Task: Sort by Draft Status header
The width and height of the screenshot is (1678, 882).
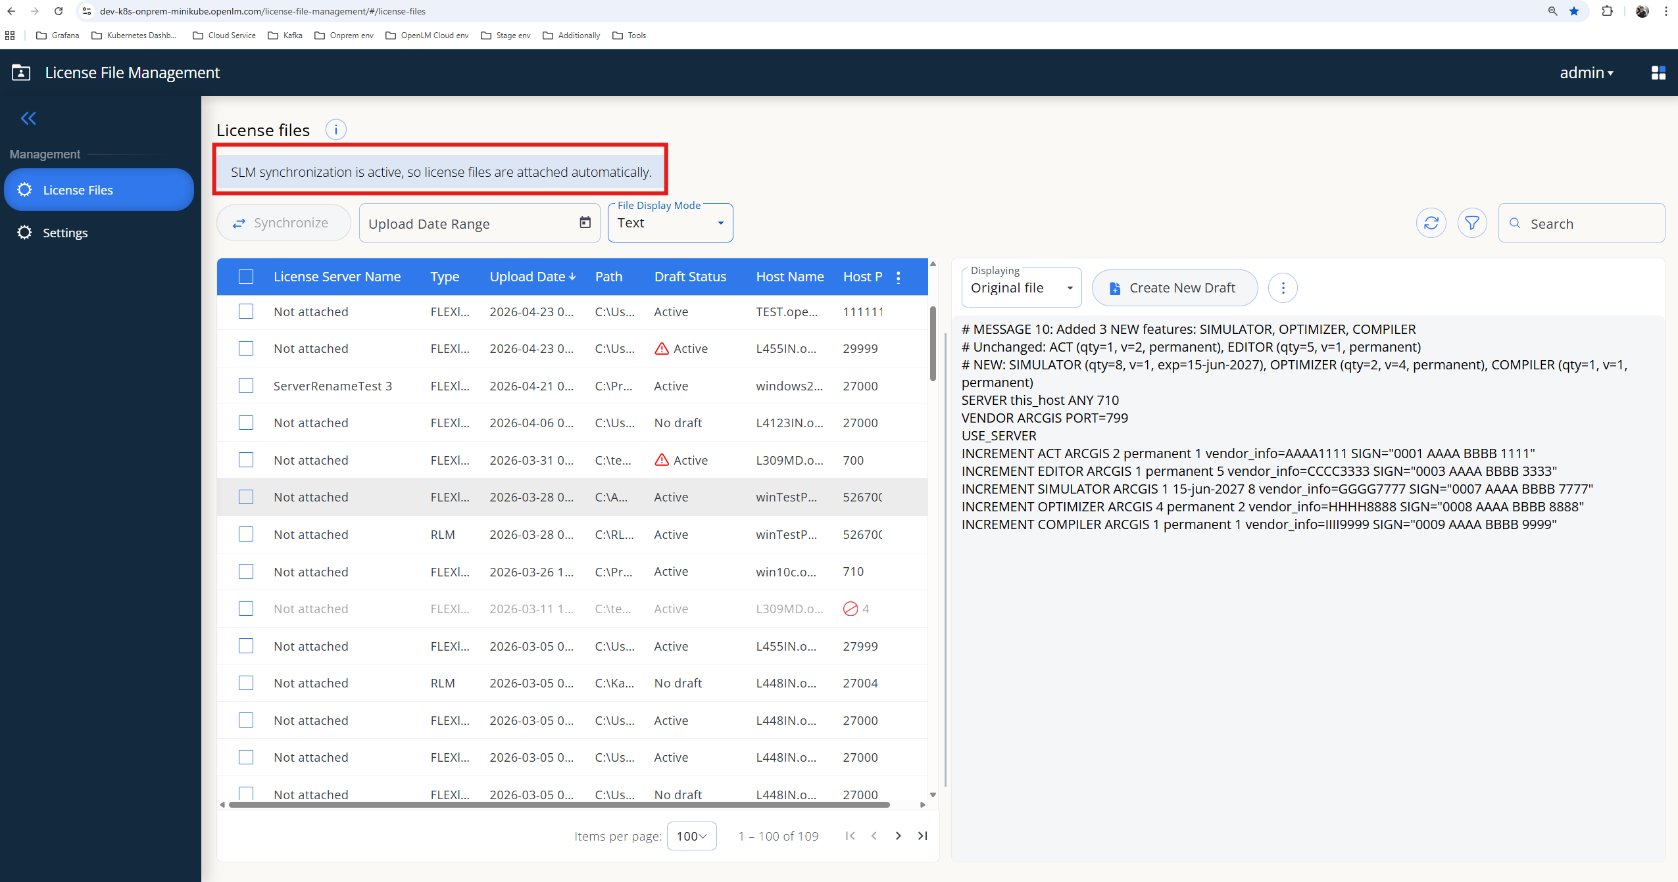Action: (690, 277)
